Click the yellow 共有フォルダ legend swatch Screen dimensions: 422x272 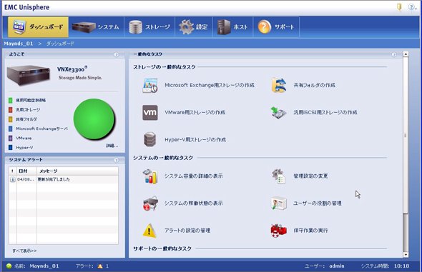click(x=11, y=119)
